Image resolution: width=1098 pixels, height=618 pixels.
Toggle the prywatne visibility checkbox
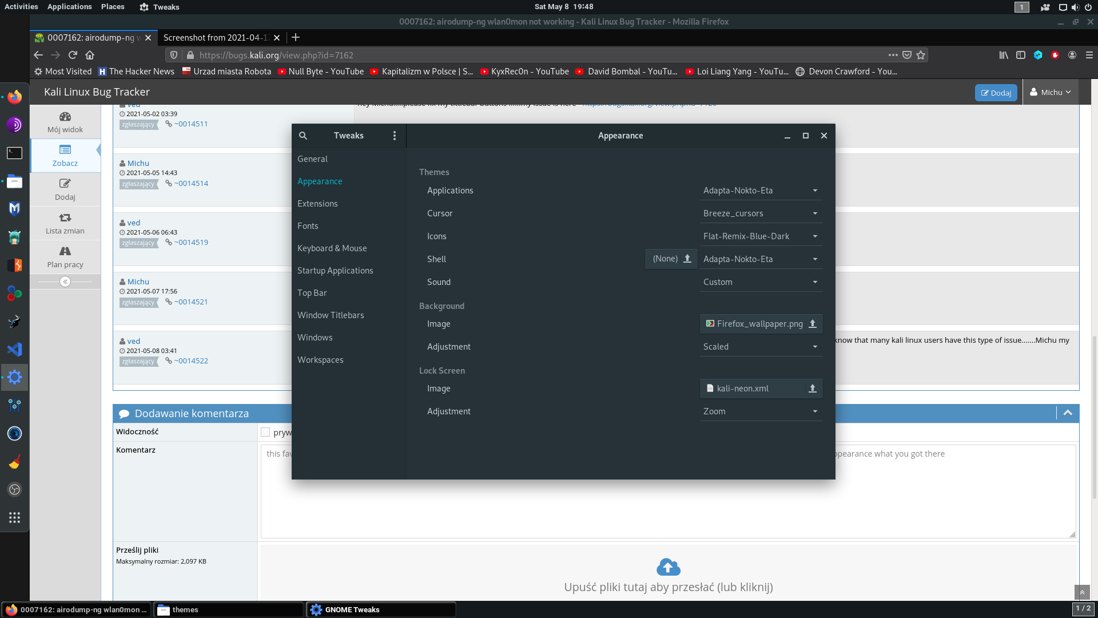tap(265, 432)
